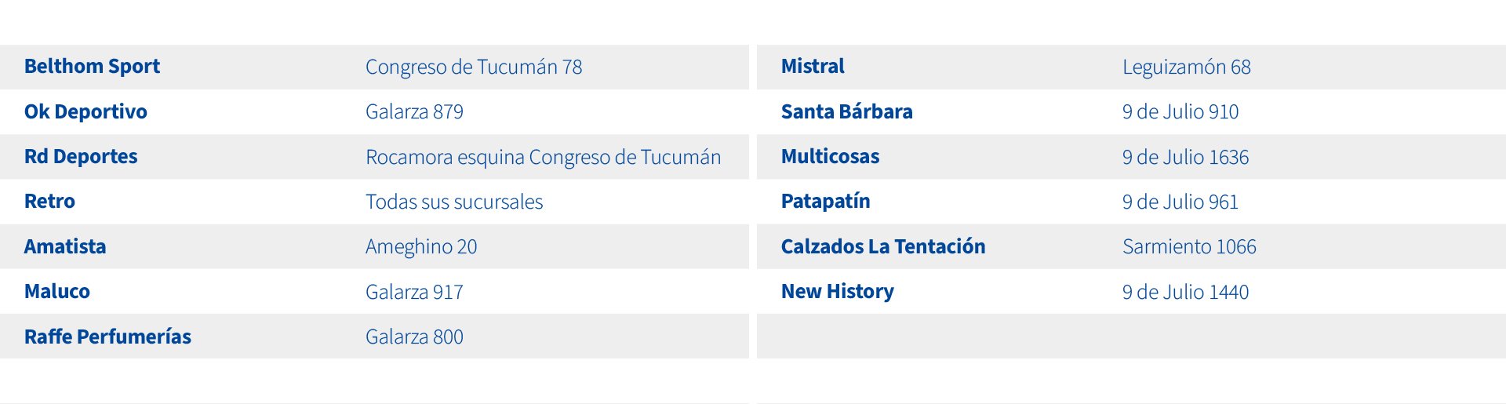Click the Maluco store name
1506x404 pixels.
[x=57, y=291]
